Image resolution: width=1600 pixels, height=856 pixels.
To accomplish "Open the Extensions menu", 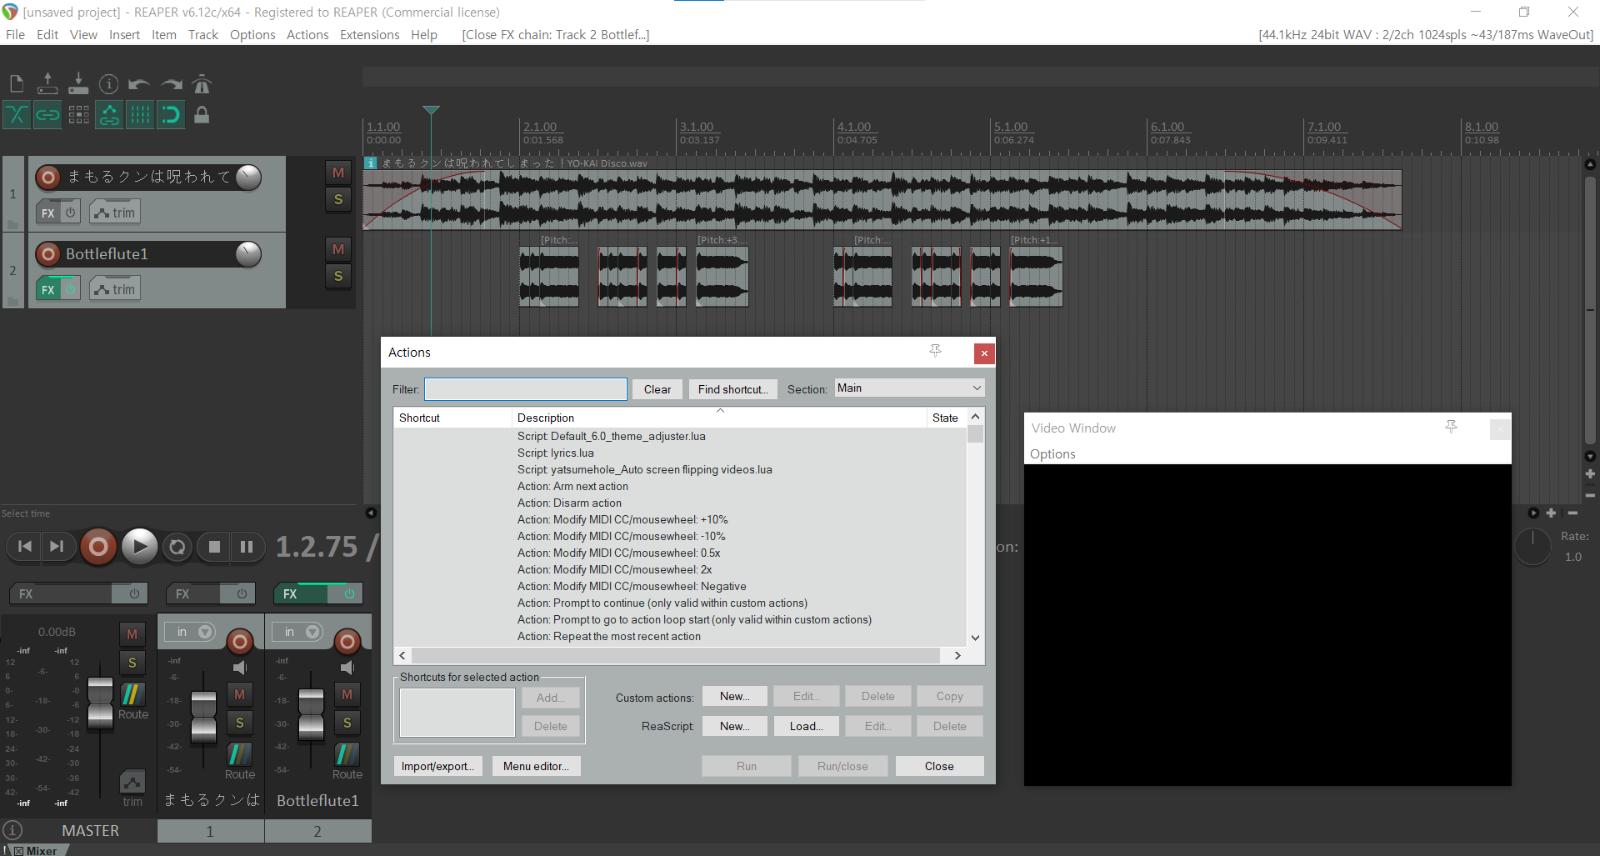I will point(370,35).
